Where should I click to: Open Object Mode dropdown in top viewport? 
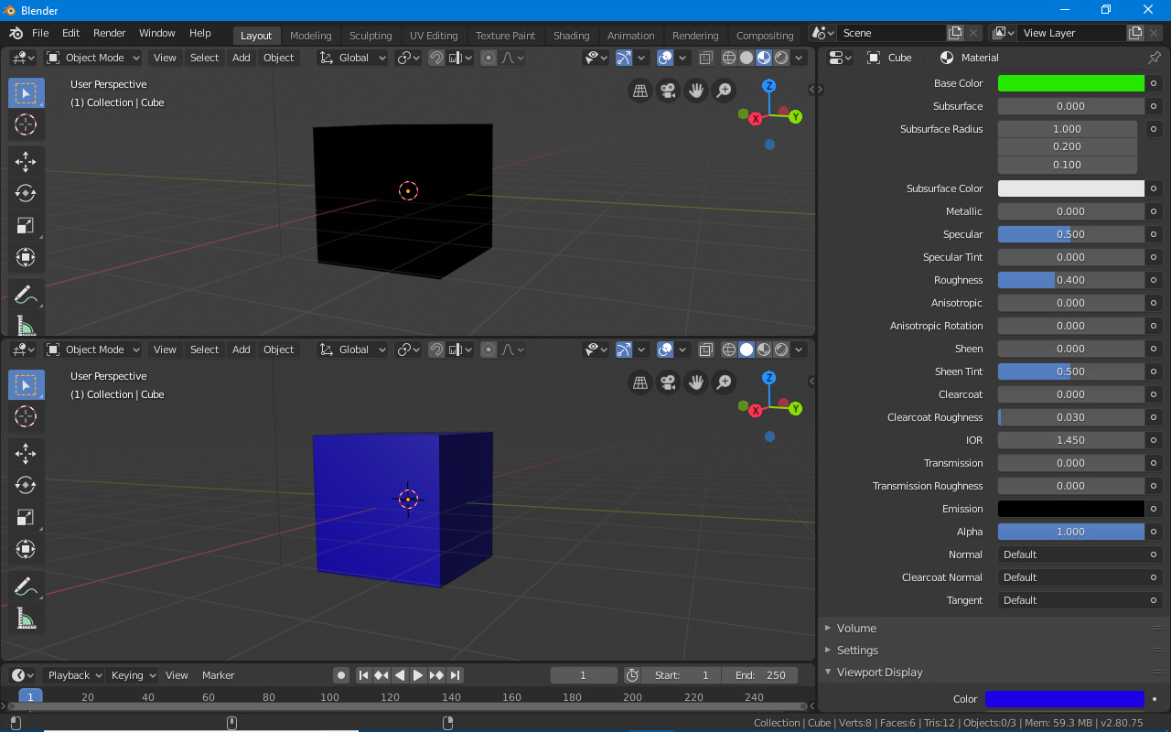93,58
